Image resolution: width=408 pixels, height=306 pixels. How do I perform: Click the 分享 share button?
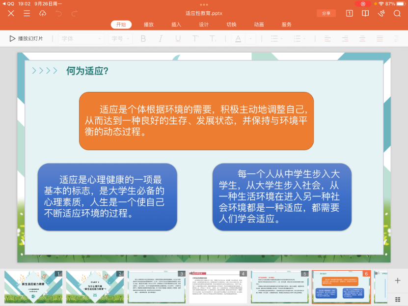pos(326,13)
